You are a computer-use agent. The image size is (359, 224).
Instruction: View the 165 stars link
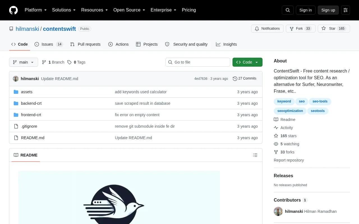pos(285,136)
